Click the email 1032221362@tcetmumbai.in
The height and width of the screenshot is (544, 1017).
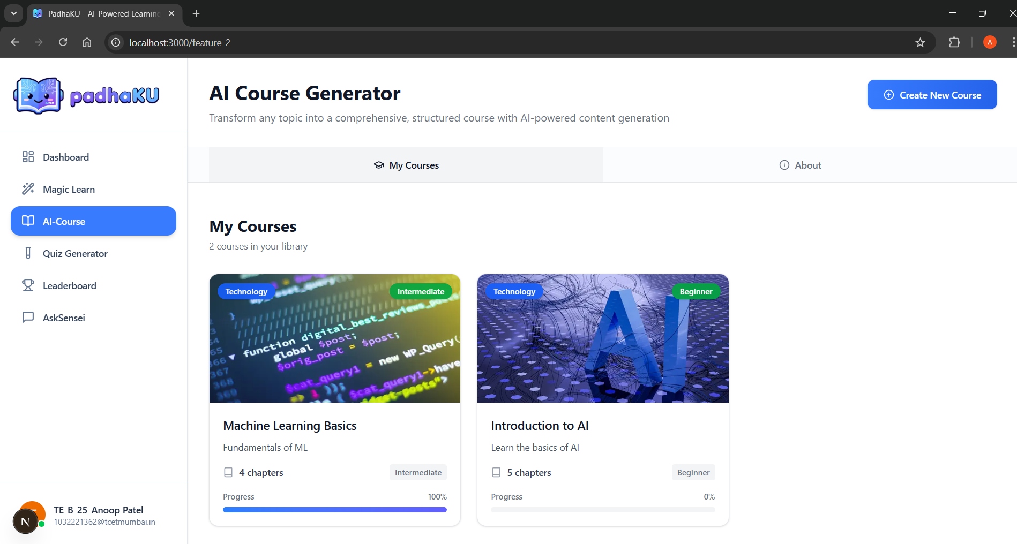coord(104,522)
